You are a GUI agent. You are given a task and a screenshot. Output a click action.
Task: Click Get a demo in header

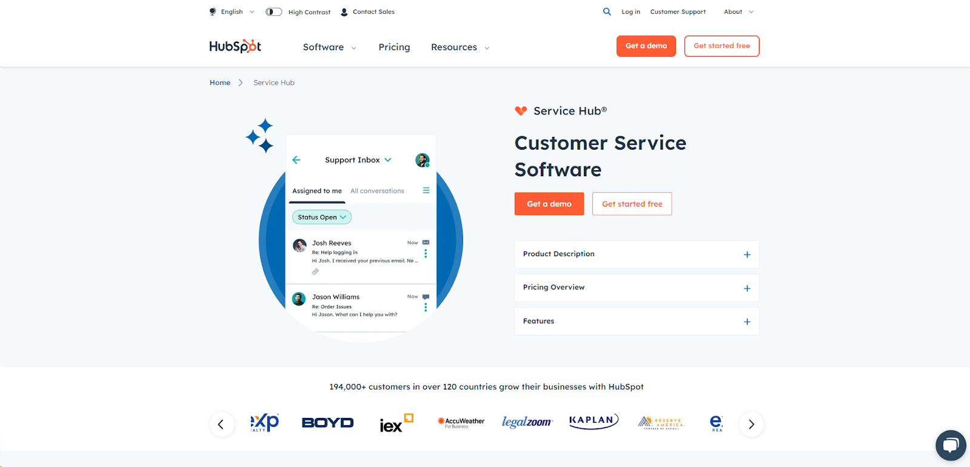(646, 46)
